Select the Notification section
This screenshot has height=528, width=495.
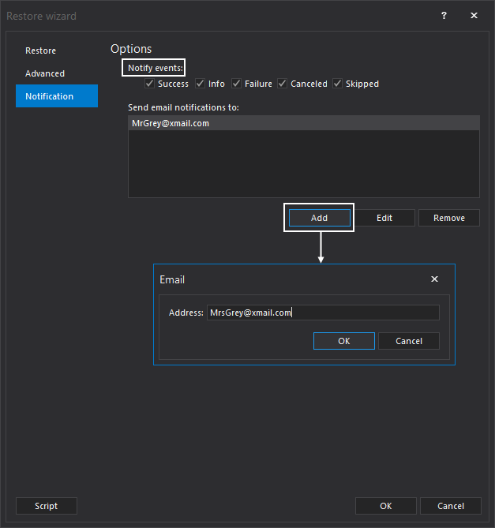tap(49, 96)
